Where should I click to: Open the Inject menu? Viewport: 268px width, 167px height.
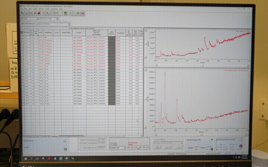point(35,9)
